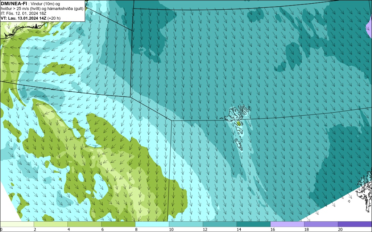Click the 'hviður > 25 m/s (hvítt)' text line
Screen dimensions: 372x232
tap(42, 9)
